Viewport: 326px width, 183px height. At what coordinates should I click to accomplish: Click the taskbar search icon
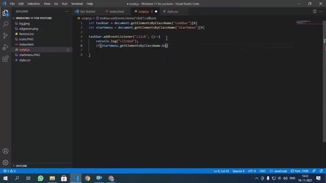point(17,178)
